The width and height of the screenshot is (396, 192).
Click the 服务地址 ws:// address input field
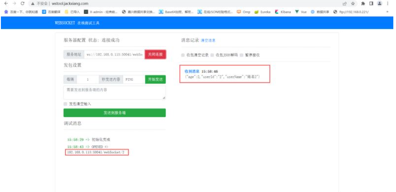click(115, 54)
